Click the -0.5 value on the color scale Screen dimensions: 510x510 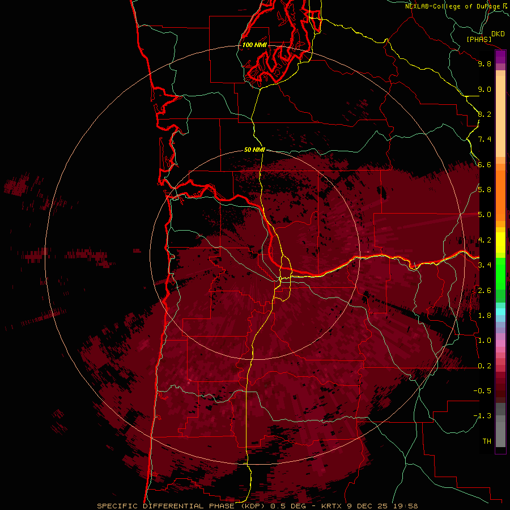482,391
